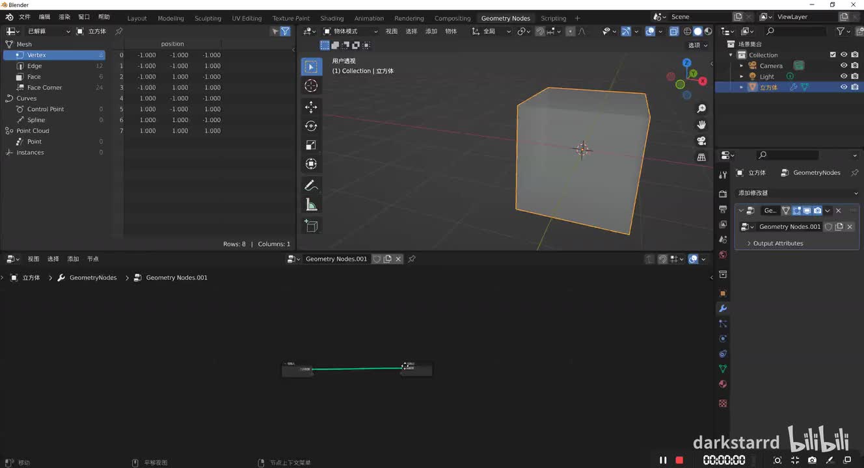
Task: Collapse the GeometryNodes modifier panel
Action: pos(741,211)
